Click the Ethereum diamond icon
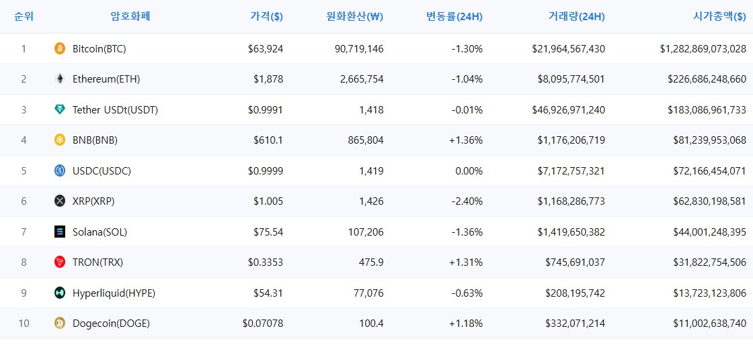 [60, 79]
